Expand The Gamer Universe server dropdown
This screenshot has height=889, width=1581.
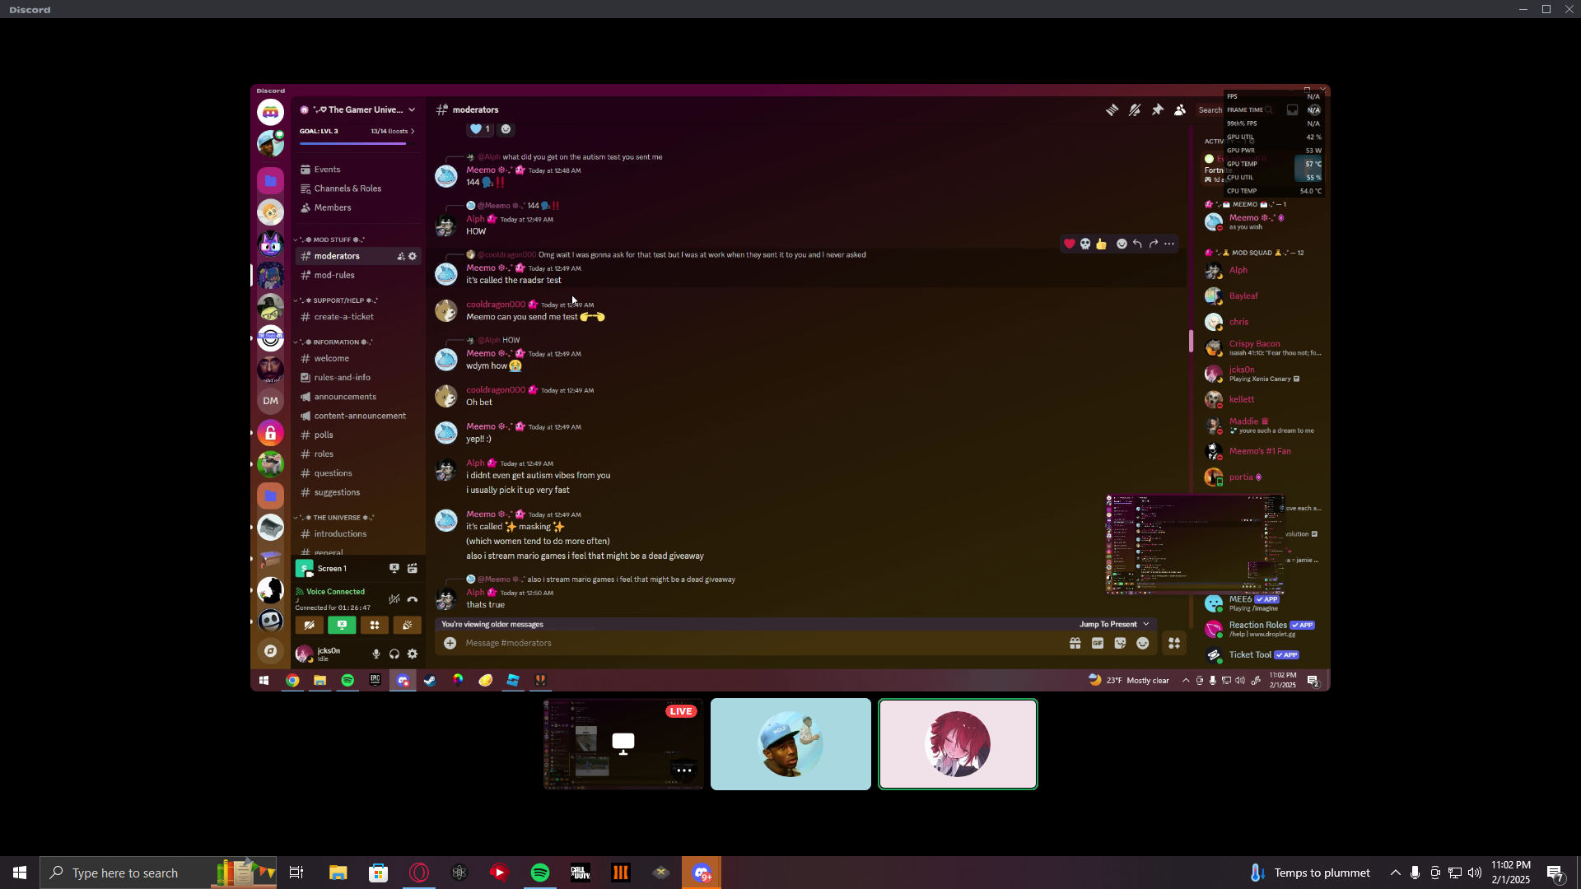(412, 109)
